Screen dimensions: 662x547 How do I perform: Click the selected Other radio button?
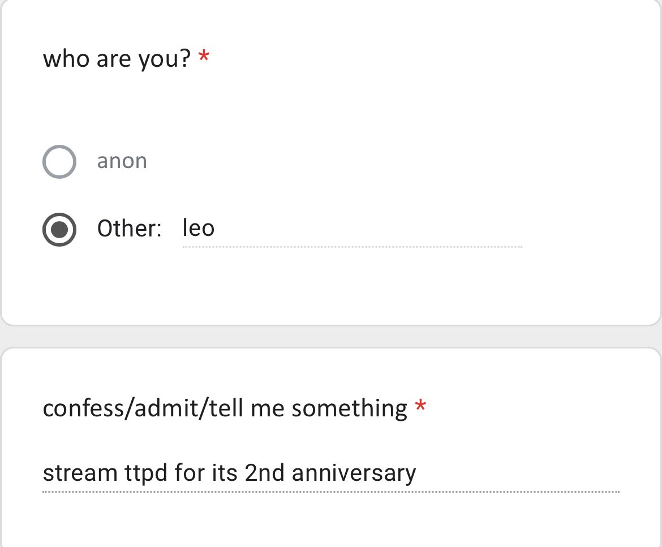tap(59, 229)
